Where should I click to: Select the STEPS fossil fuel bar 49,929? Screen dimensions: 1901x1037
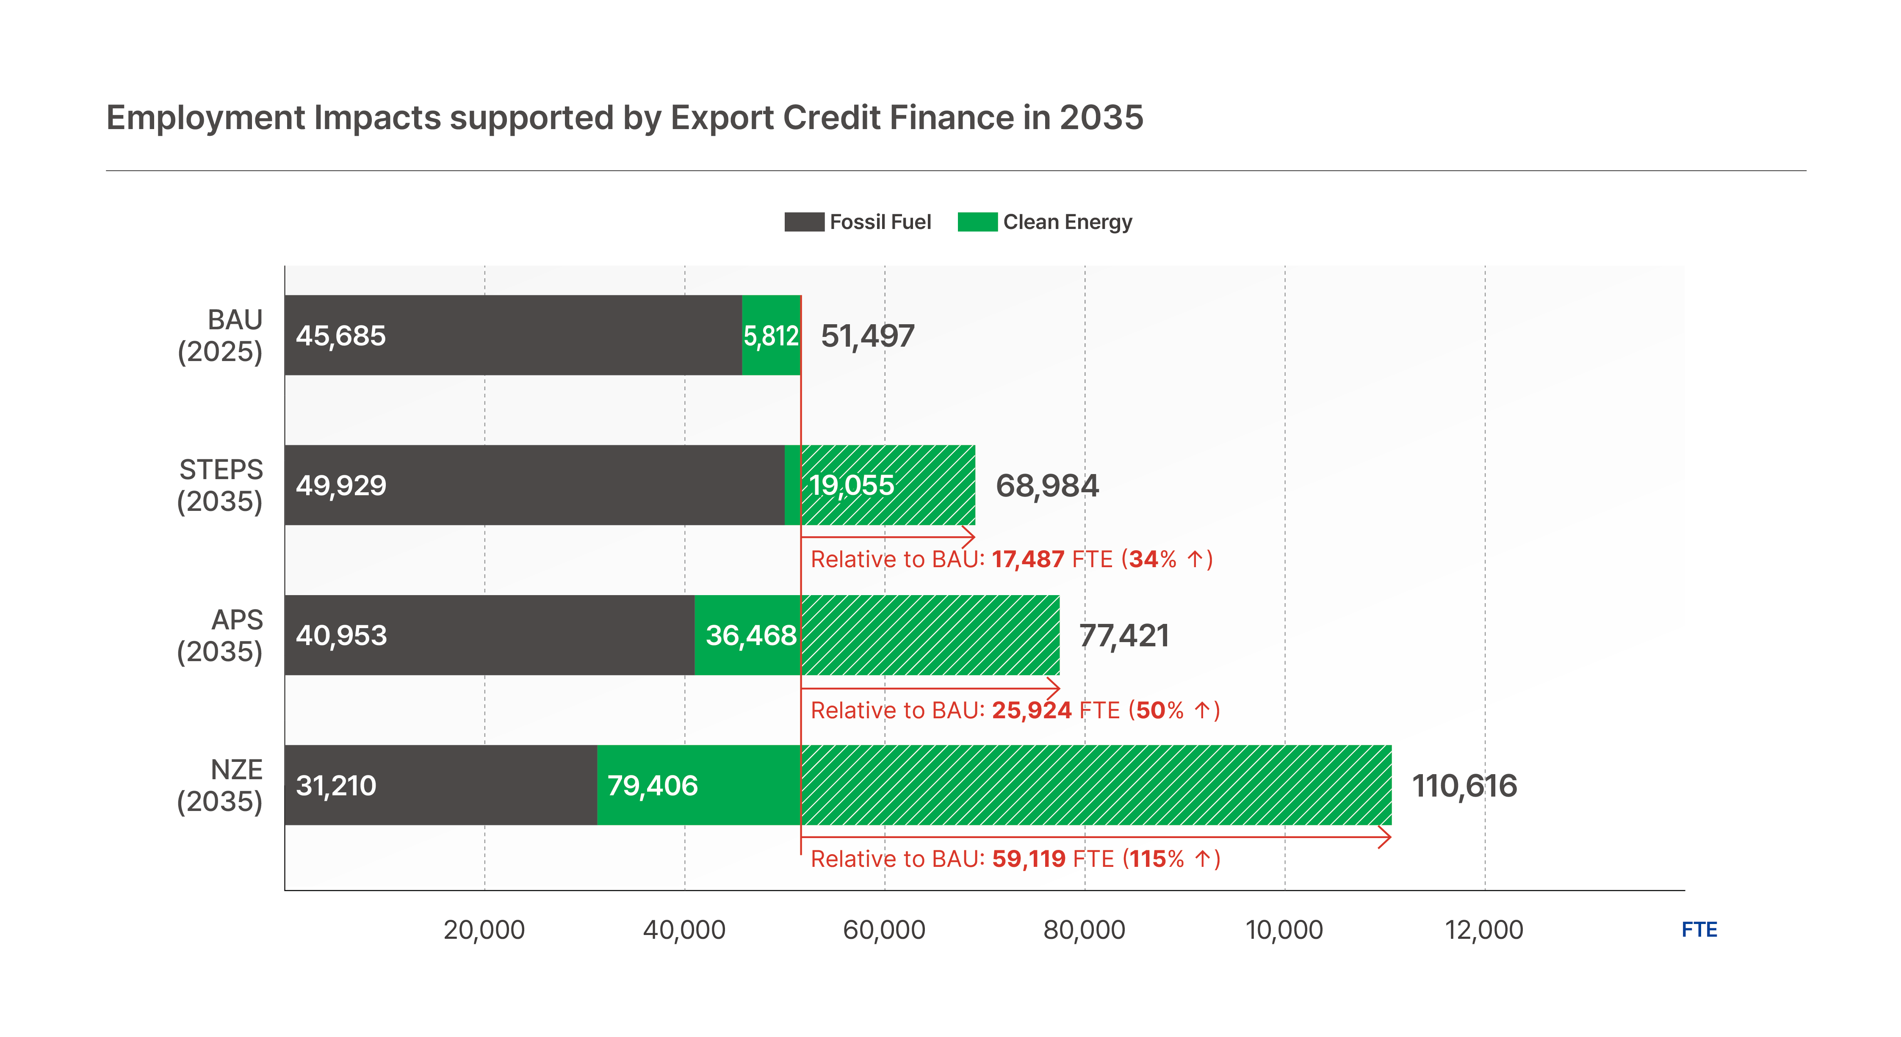(x=534, y=485)
